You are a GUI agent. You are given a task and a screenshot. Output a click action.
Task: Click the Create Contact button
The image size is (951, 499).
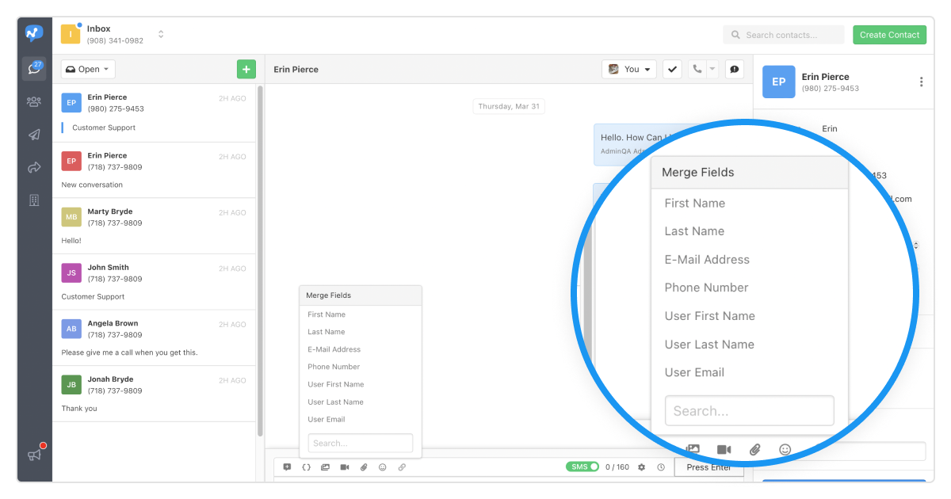[889, 35]
